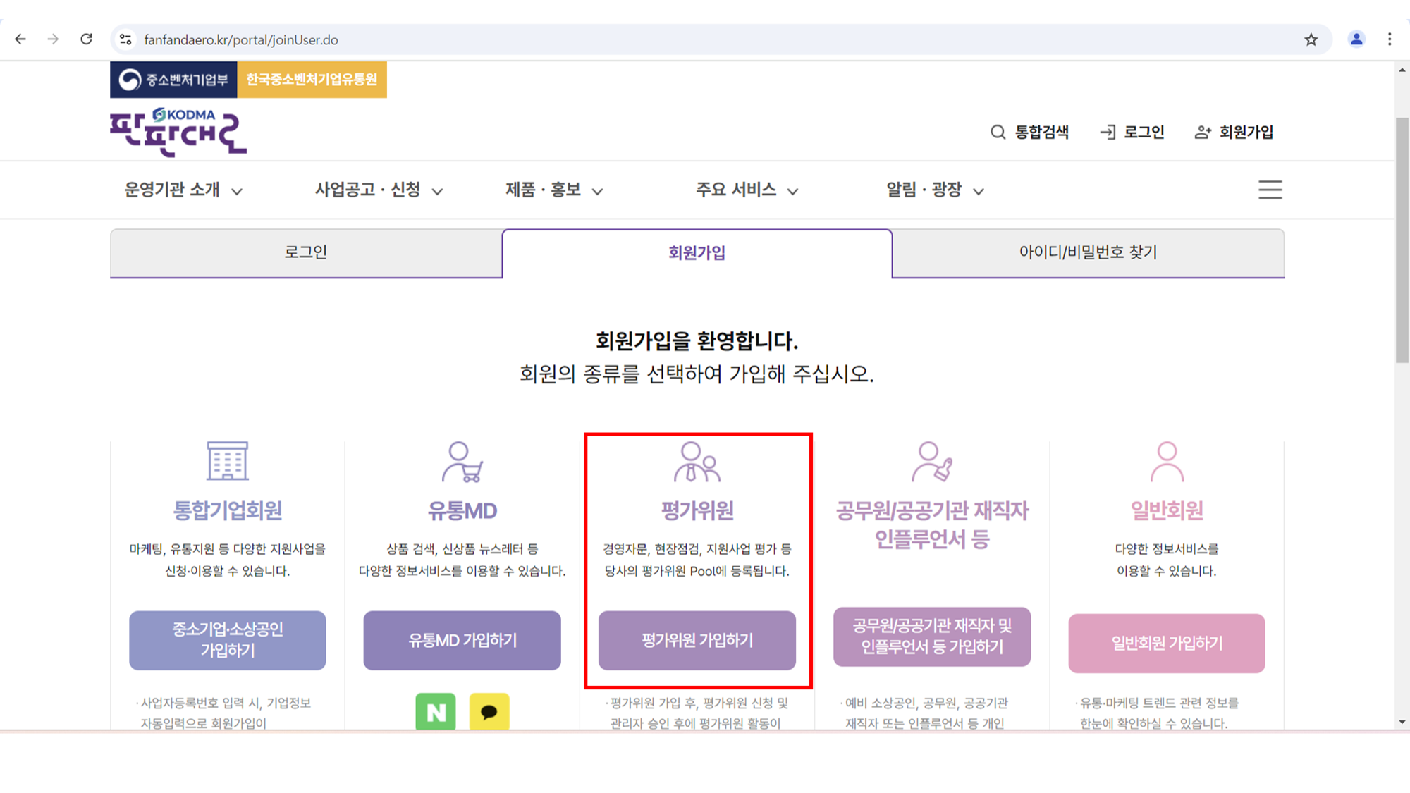
Task: Open the Chrome three-dot menu
Action: [x=1390, y=39]
